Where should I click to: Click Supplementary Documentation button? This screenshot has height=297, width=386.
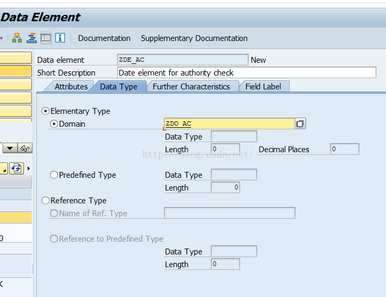coord(194,38)
